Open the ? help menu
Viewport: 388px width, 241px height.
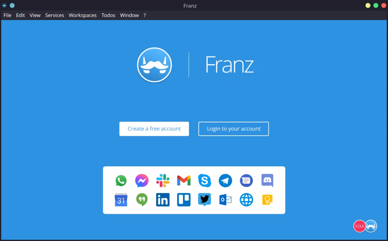point(145,15)
